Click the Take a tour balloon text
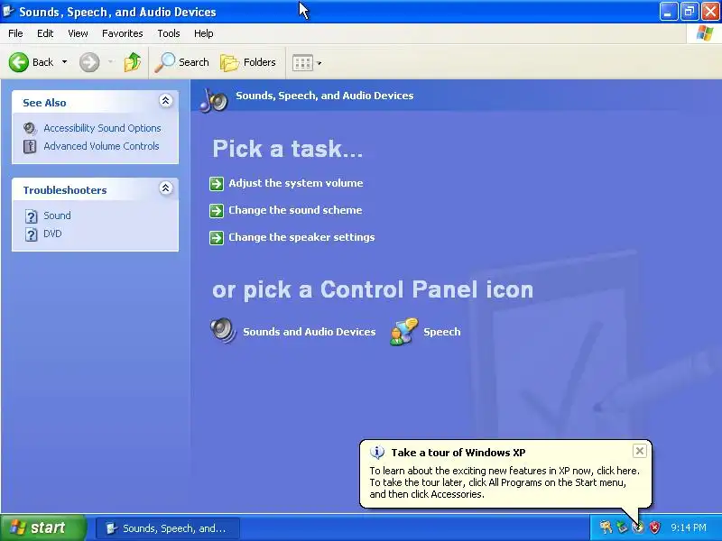The width and height of the screenshot is (722, 541). (504, 482)
